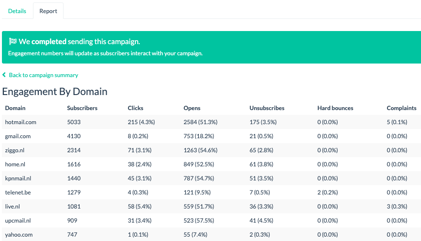Click gmail unsubscribes value 21 (0.5%)

tap(261, 136)
